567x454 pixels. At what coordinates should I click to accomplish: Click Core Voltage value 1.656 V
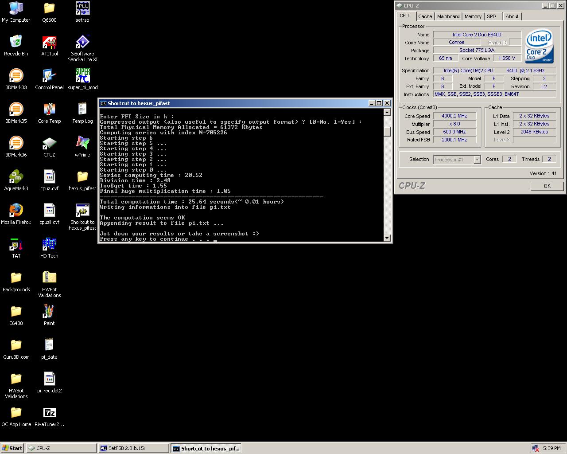coord(507,58)
